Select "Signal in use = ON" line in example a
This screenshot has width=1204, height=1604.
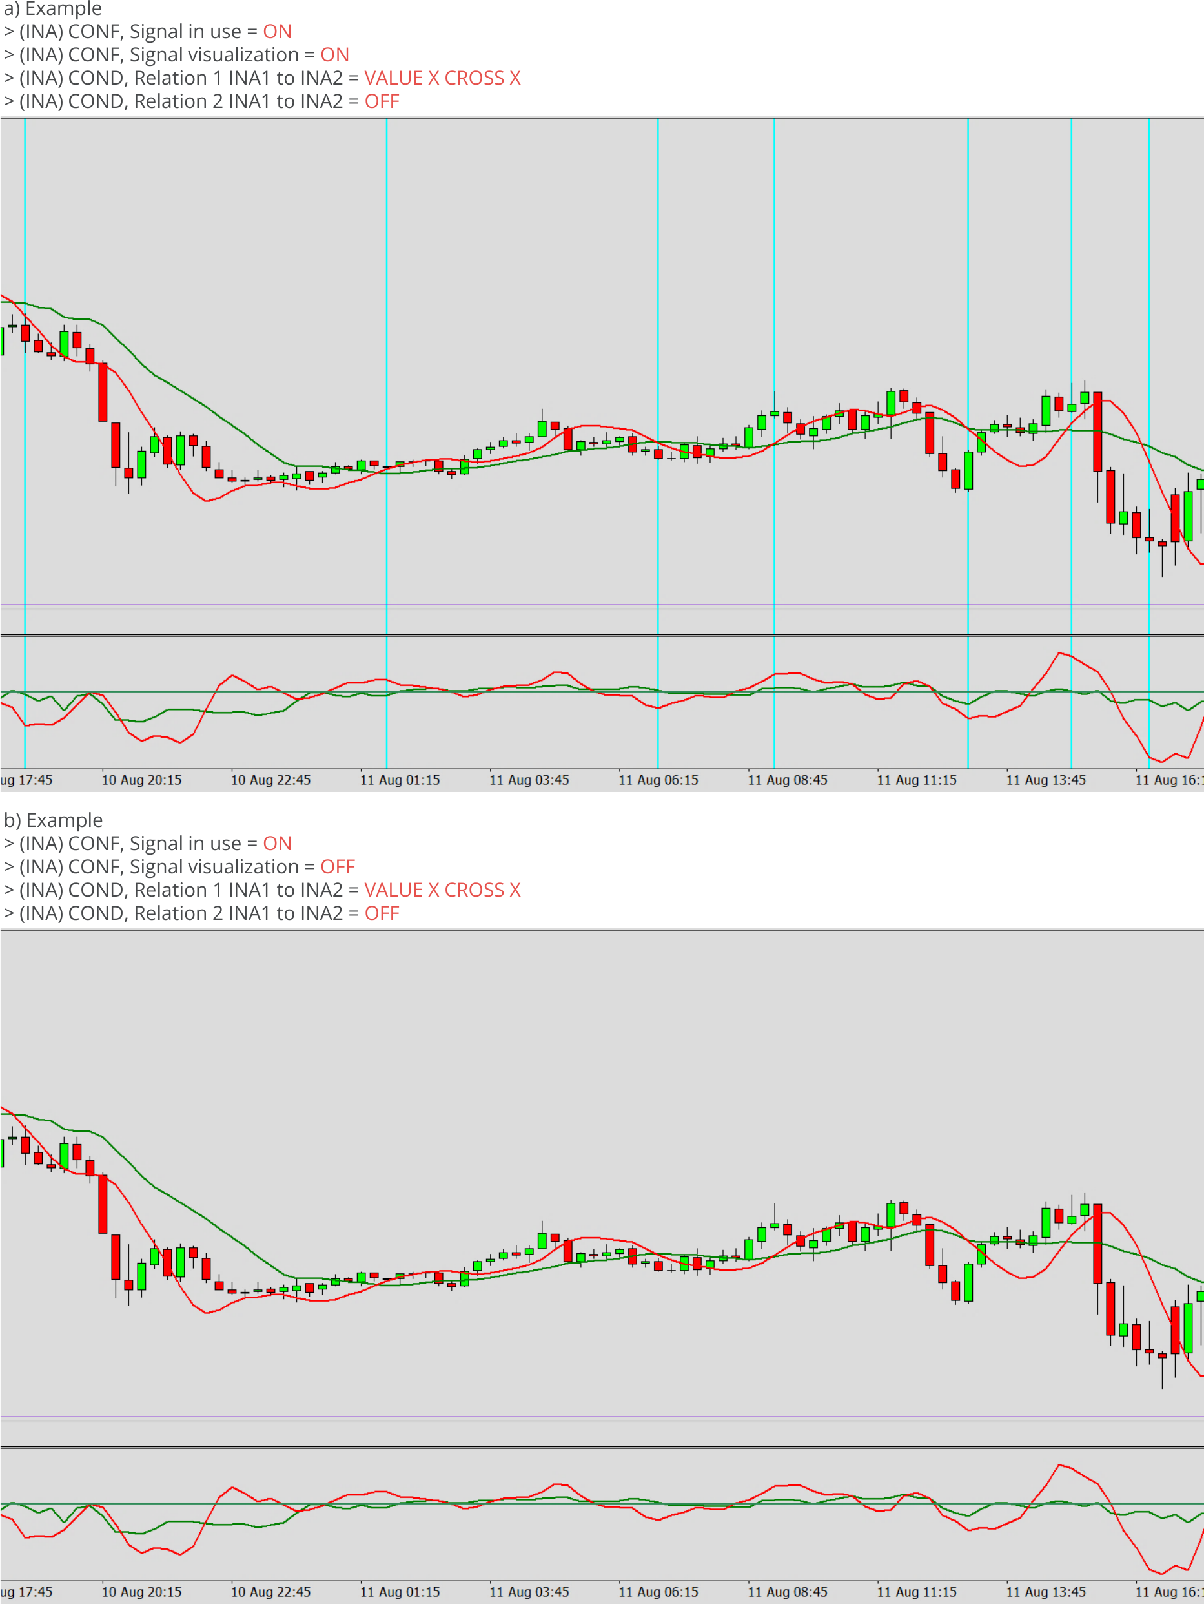(148, 32)
